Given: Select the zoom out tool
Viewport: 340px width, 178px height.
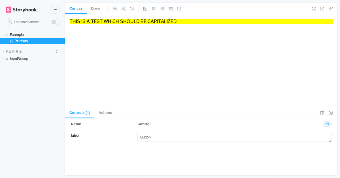Looking at the screenshot, I should point(124,8).
